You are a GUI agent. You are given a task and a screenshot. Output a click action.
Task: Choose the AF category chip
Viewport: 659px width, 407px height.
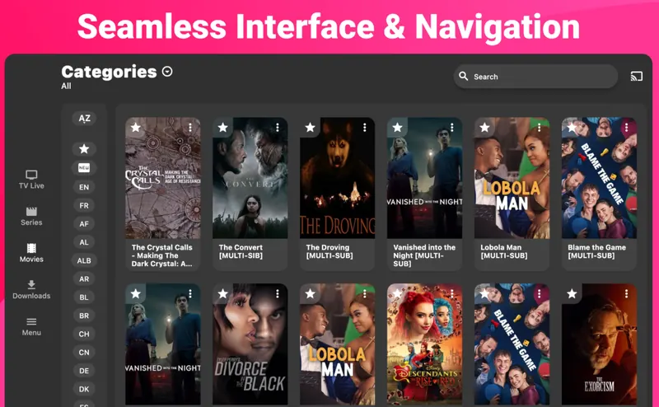tap(84, 223)
